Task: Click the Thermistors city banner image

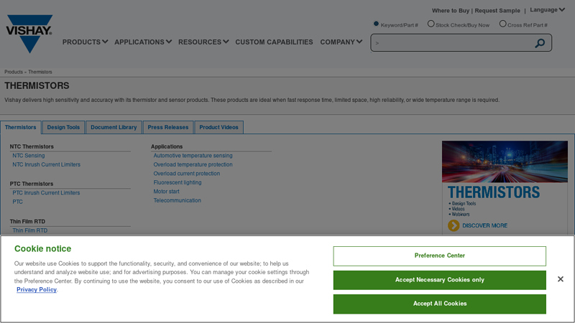Action: pyautogui.click(x=505, y=161)
